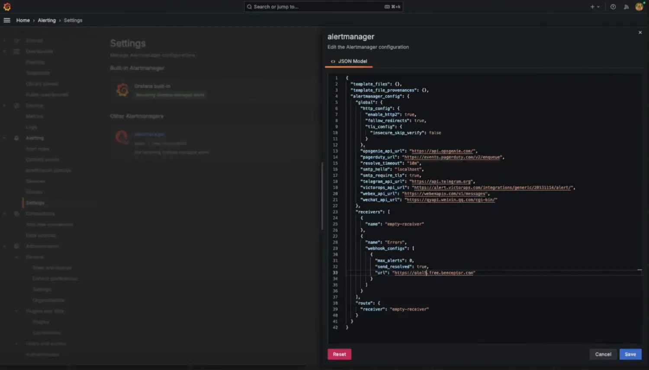This screenshot has height=370, width=649.
Task: Expand the chevron next to plus icon
Action: (x=598, y=7)
